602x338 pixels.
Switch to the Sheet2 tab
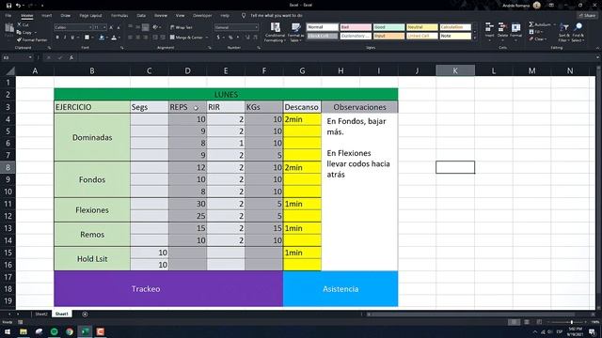click(x=41, y=314)
